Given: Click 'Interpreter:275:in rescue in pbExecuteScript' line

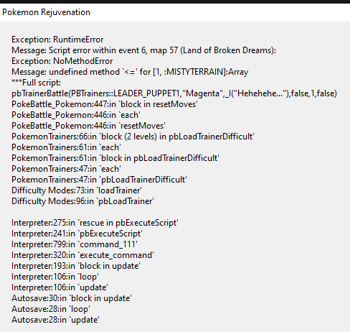Looking at the screenshot, I should point(95,223).
